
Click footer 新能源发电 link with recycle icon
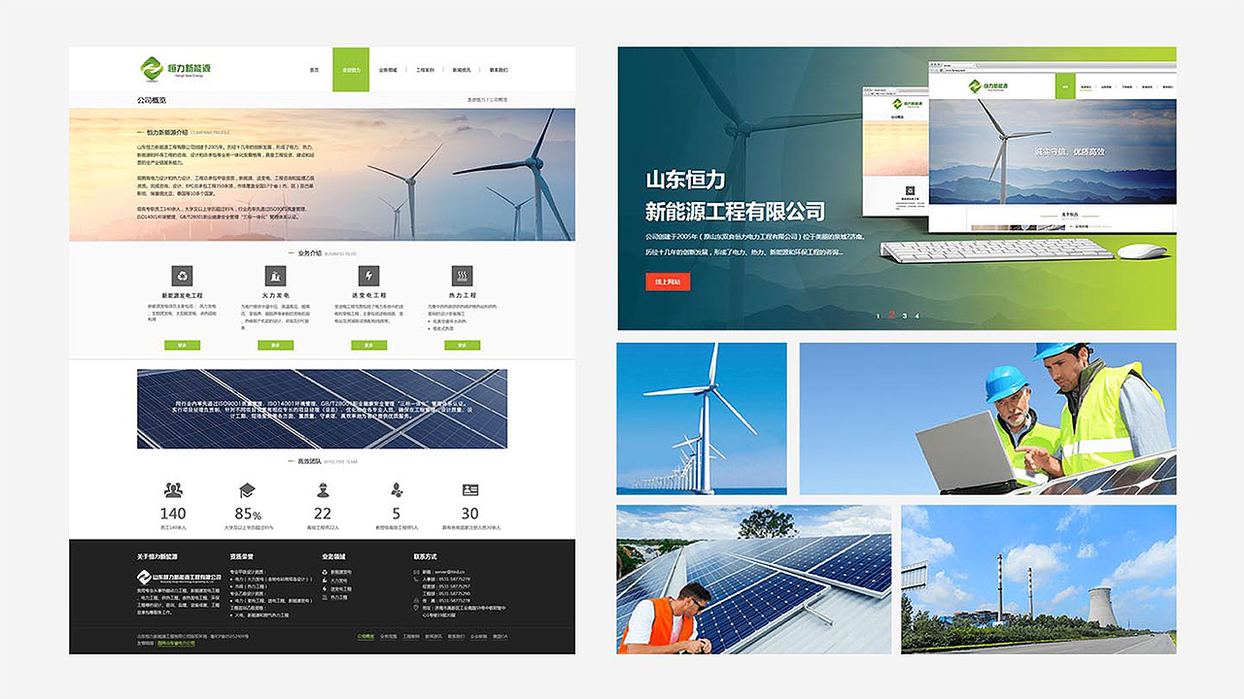pos(336,572)
